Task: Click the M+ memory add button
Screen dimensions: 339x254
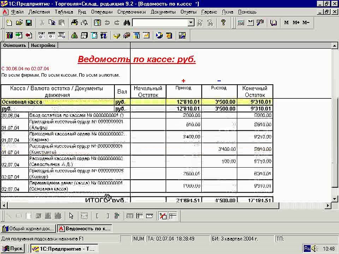Action: click(296, 23)
